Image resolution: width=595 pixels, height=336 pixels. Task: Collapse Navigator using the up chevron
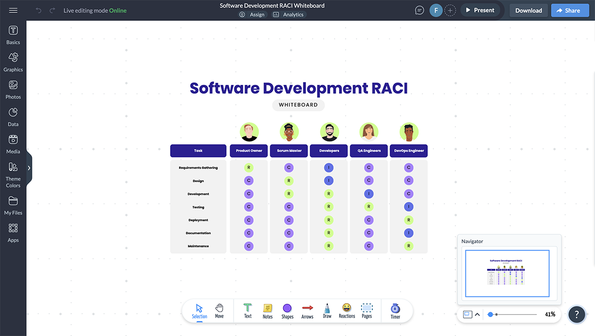[x=477, y=314]
